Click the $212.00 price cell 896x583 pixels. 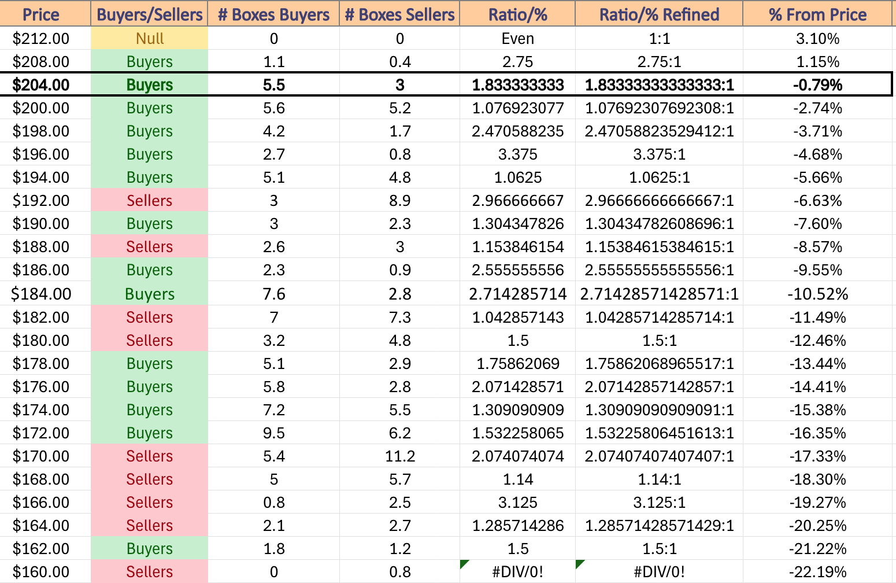tap(45, 38)
